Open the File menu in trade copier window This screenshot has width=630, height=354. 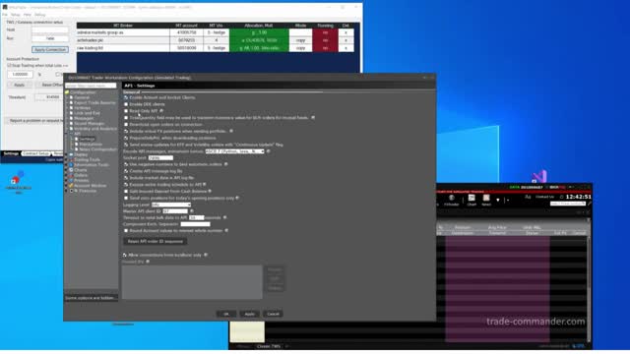coord(5,15)
